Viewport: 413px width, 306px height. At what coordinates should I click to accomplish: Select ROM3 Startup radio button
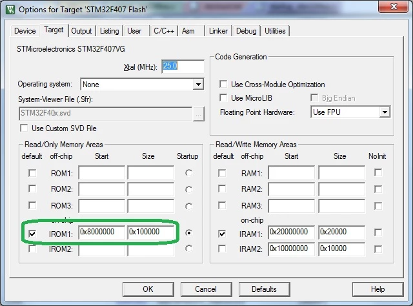tap(188, 206)
